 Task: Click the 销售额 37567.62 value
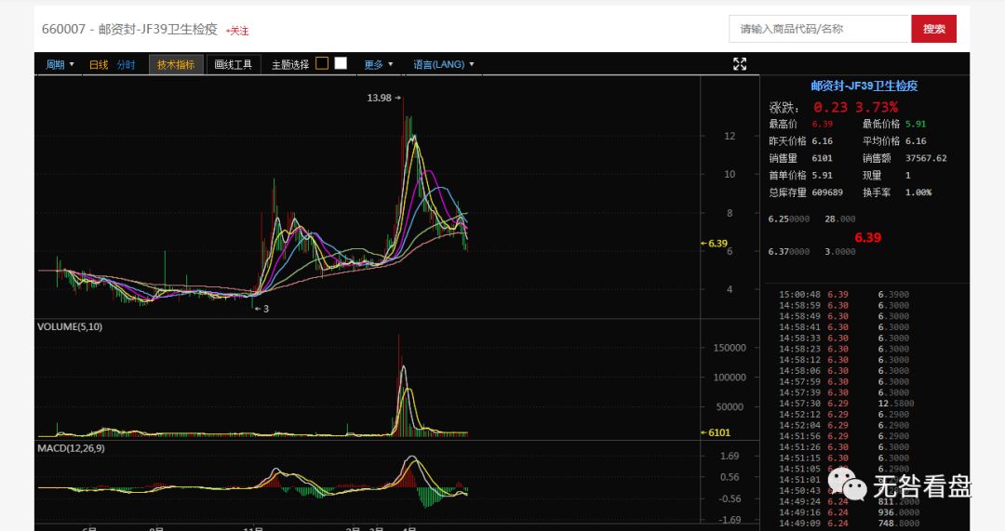(x=926, y=158)
